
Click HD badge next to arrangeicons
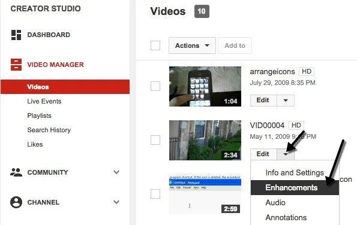(307, 72)
